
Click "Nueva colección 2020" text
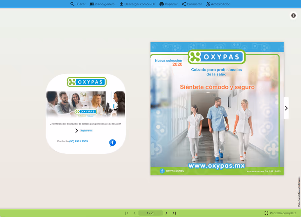point(168,63)
